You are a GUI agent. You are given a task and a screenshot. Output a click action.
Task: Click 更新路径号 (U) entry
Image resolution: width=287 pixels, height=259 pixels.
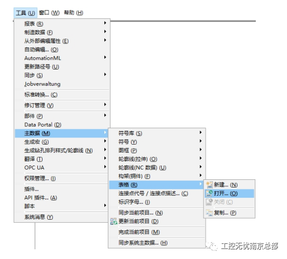(x=62, y=67)
